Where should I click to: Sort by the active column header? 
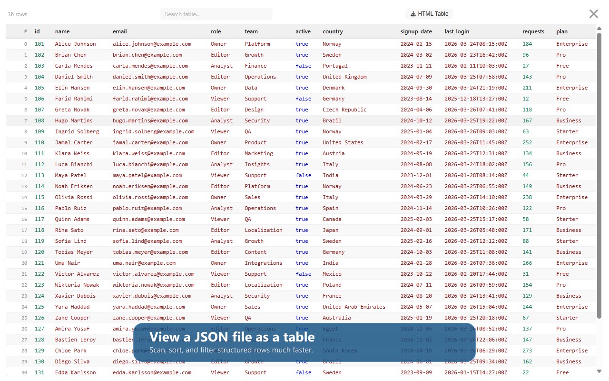(303, 31)
